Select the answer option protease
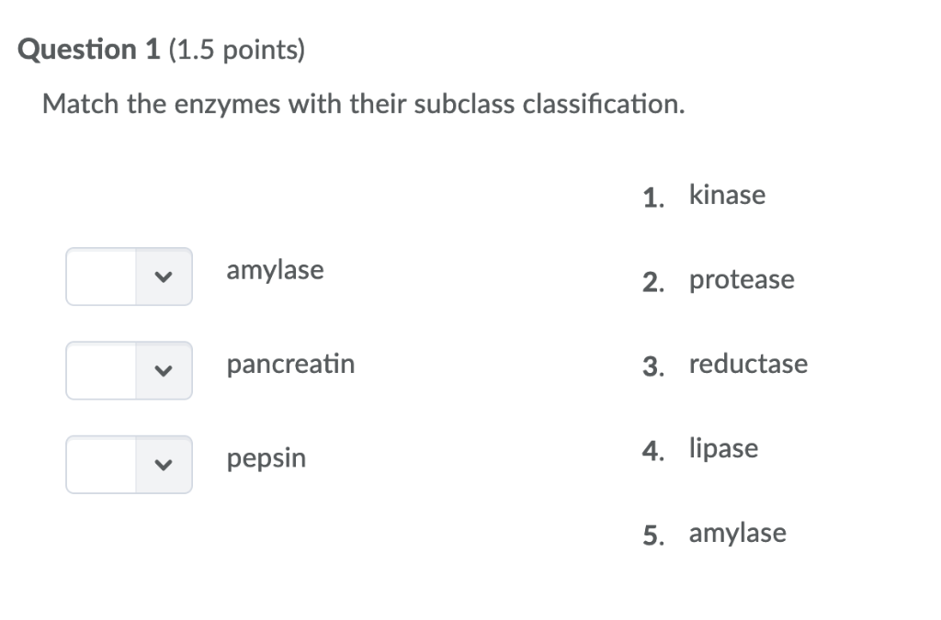Screen dimensions: 941x620 coord(742,279)
